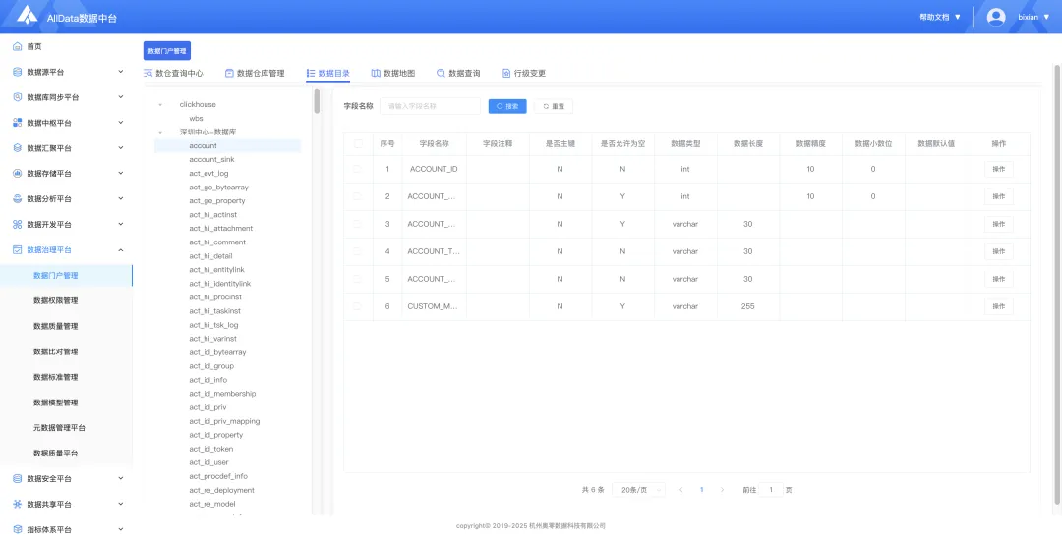Check the box for row number 5
Image resolution: width=1062 pixels, height=537 pixels.
pyautogui.click(x=358, y=279)
